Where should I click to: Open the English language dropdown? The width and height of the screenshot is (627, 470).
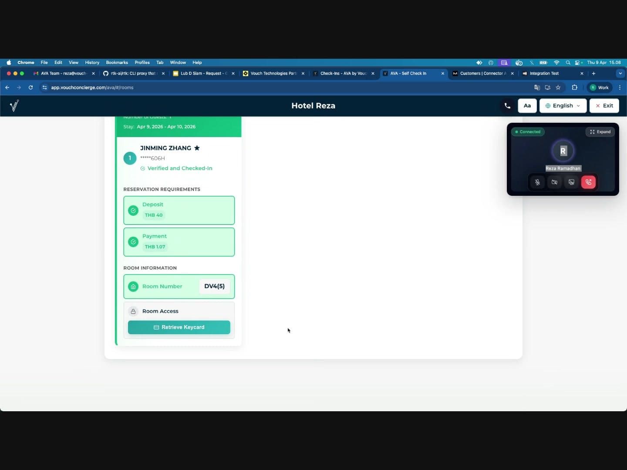[563, 105]
